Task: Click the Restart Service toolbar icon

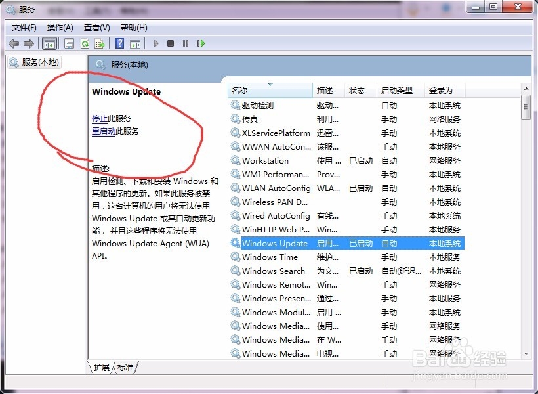Action: [201, 43]
